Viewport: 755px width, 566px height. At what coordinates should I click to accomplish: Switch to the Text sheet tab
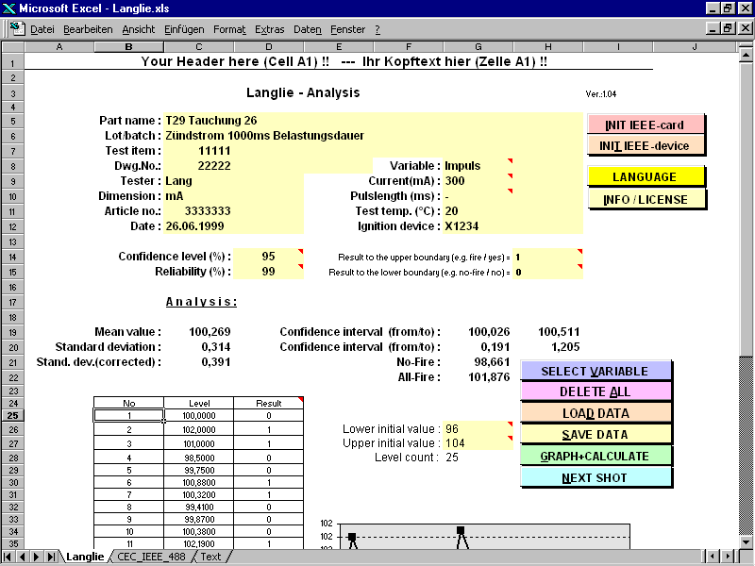coord(210,557)
